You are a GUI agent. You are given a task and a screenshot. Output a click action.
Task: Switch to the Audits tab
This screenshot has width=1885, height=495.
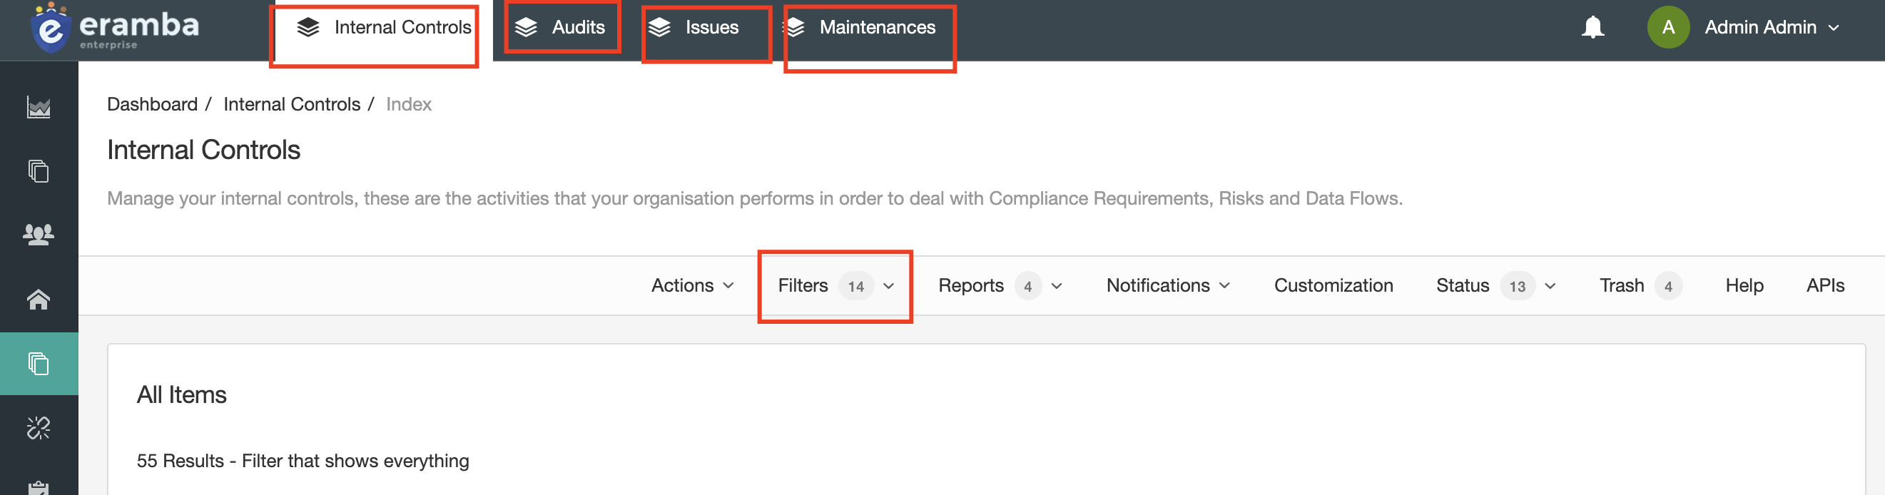(x=561, y=28)
